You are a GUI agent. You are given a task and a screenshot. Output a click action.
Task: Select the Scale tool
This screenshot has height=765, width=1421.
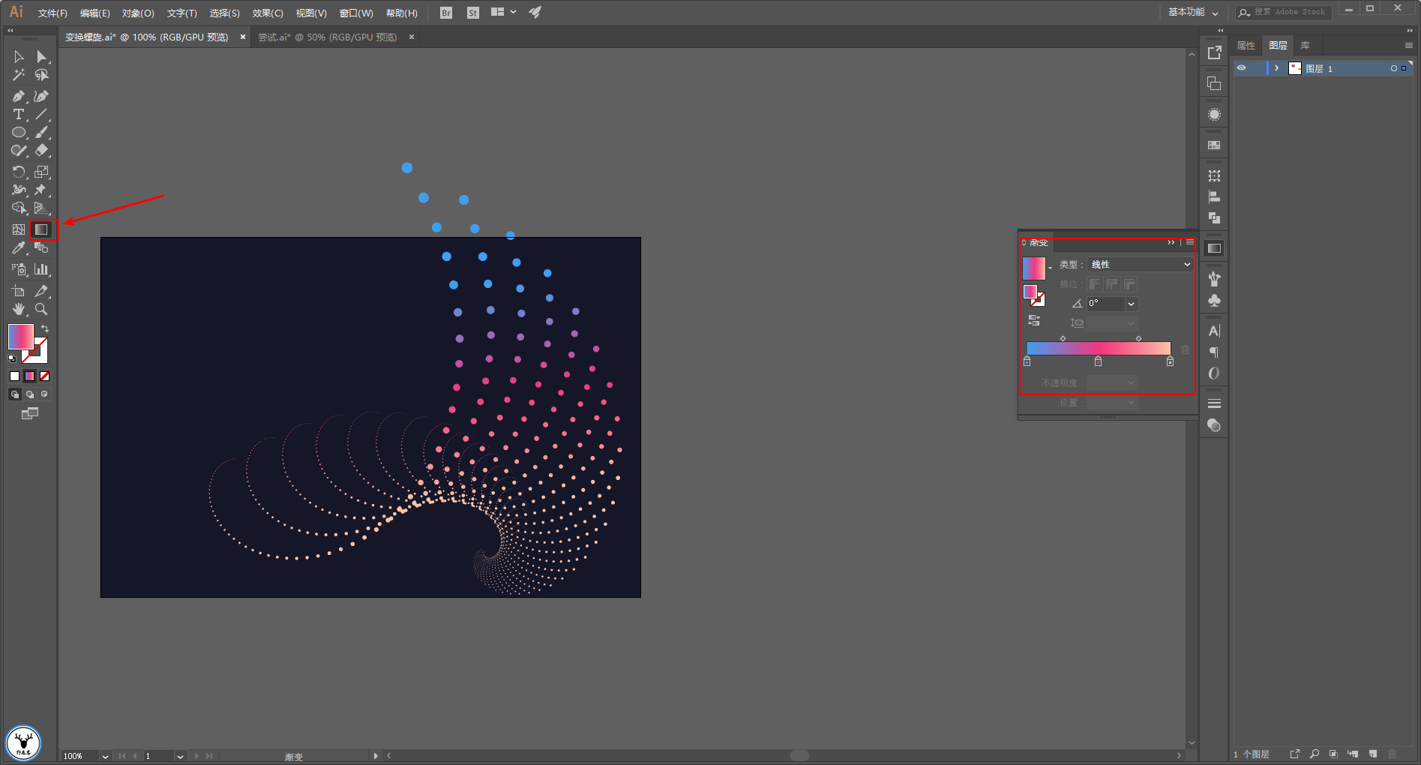coord(41,172)
